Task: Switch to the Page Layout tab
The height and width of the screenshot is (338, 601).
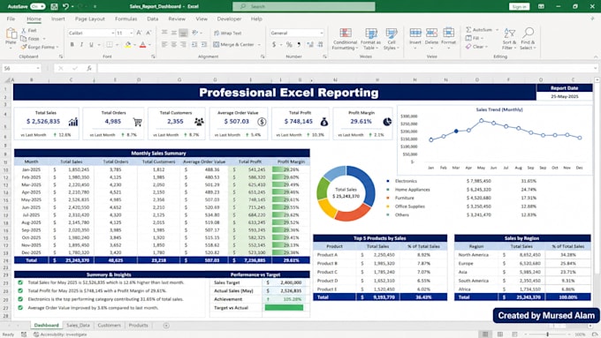Action: click(x=89, y=19)
